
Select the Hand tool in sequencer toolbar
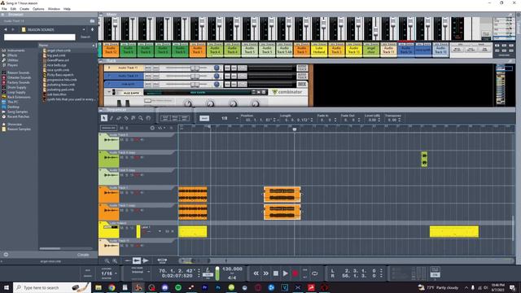click(148, 118)
